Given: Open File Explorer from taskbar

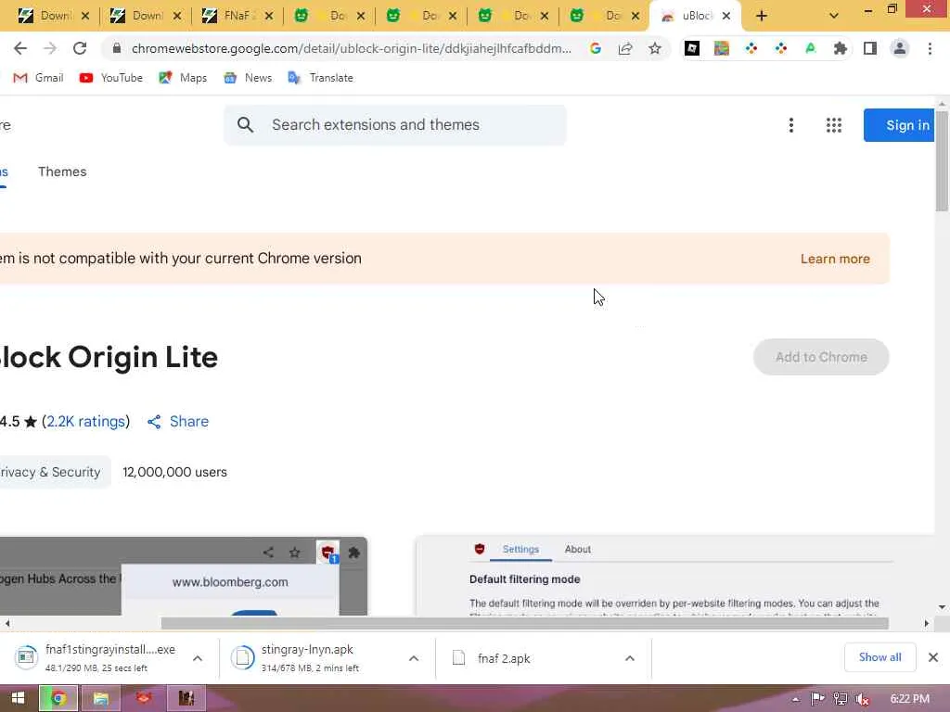Looking at the screenshot, I should 100,698.
